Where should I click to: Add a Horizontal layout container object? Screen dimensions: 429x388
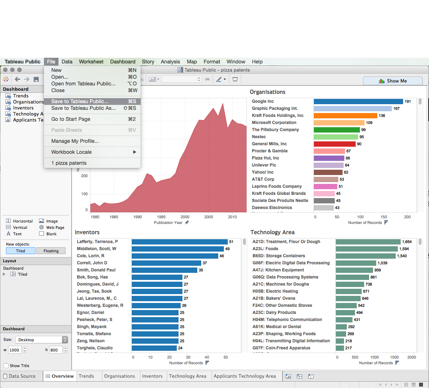click(19, 221)
